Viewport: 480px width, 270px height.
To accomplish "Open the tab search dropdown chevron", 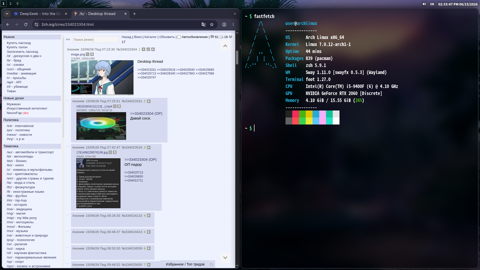I will click(x=7, y=14).
